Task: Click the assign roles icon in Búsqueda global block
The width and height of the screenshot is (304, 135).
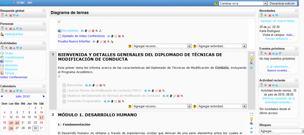Action: (2, 15)
